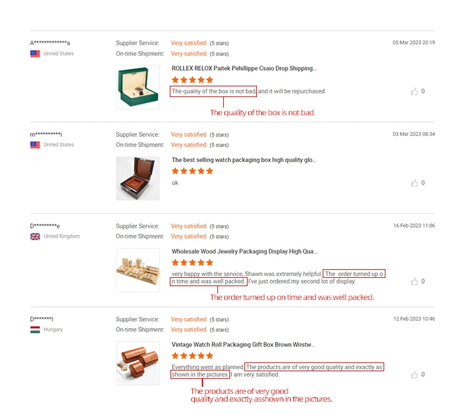Open "ROLLEX RELOX Paitek Pehillippe" product link
Viewport: 470px width, 415px height.
244,68
